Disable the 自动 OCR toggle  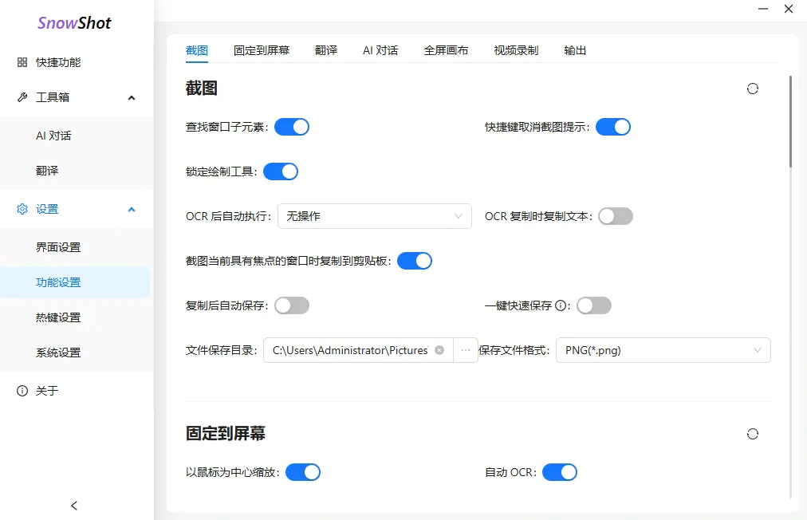pos(560,471)
